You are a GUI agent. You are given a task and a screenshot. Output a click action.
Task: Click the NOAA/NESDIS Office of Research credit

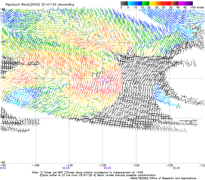tap(163, 178)
